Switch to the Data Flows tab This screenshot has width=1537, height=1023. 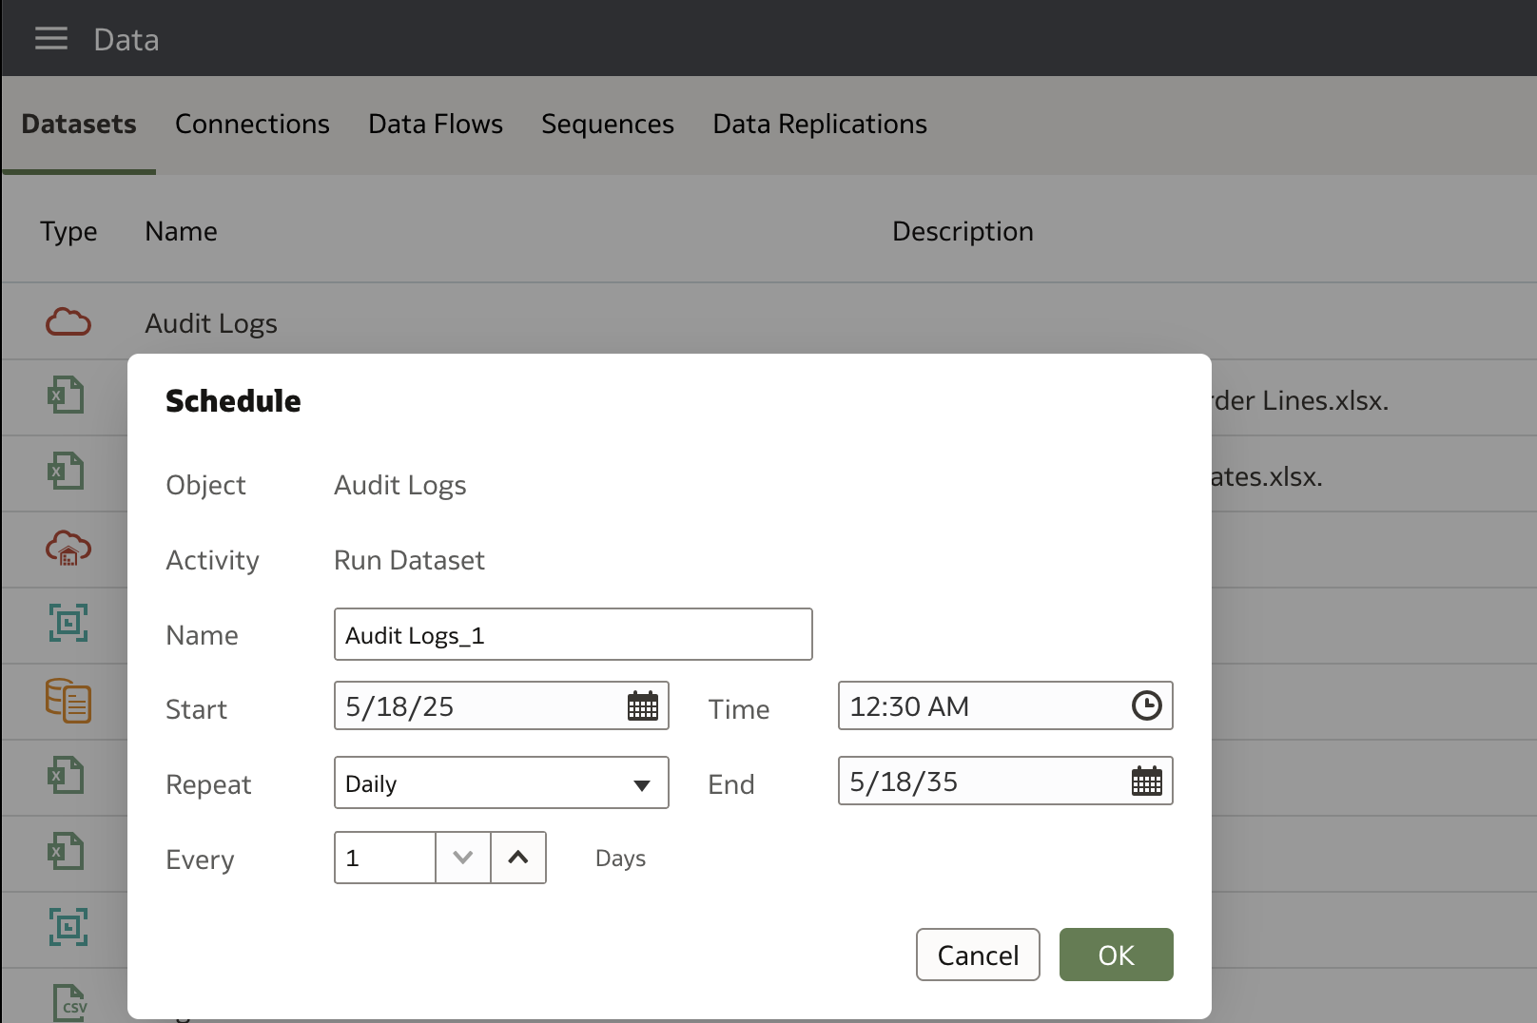point(435,124)
